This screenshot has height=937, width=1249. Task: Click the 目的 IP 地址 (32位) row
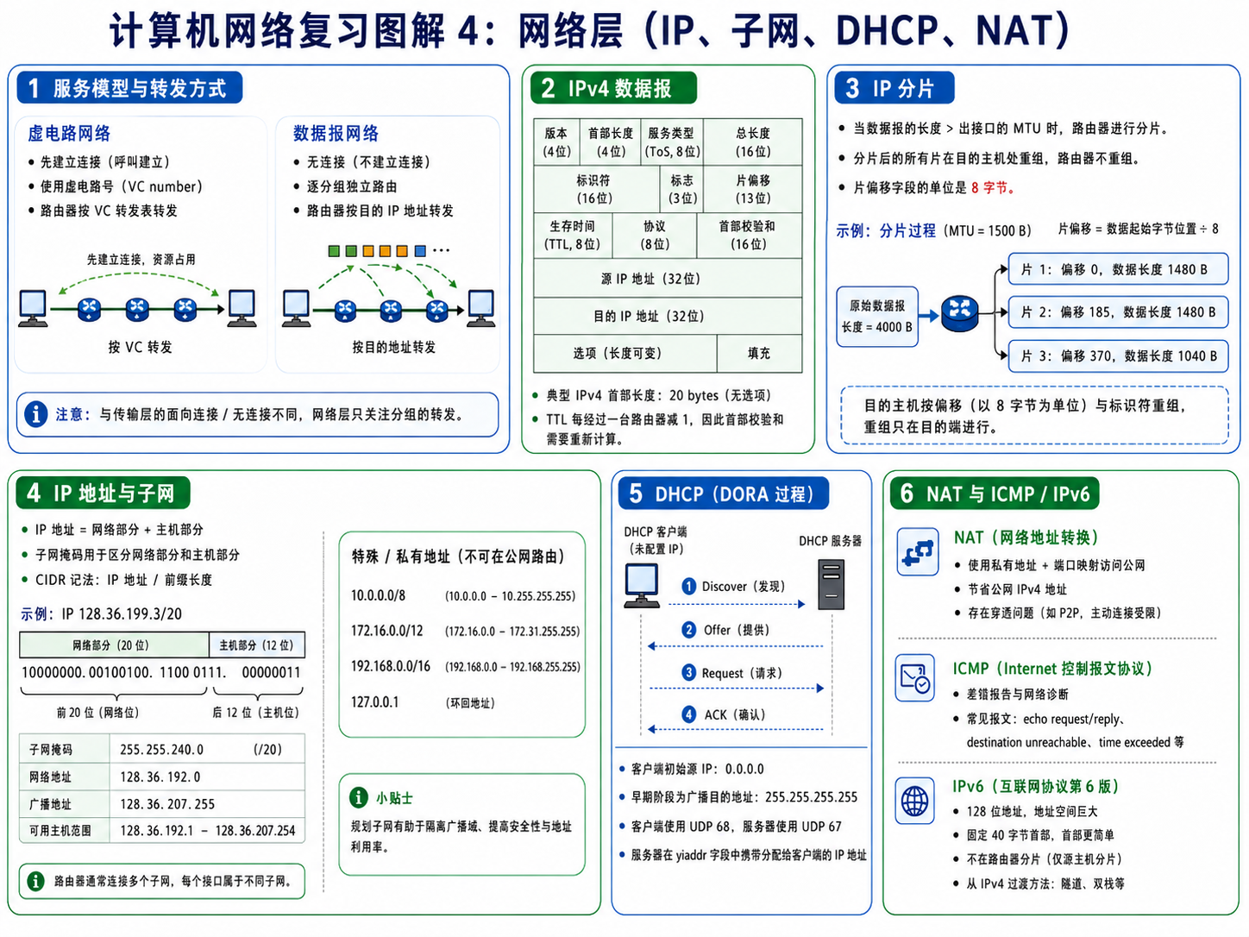point(668,316)
